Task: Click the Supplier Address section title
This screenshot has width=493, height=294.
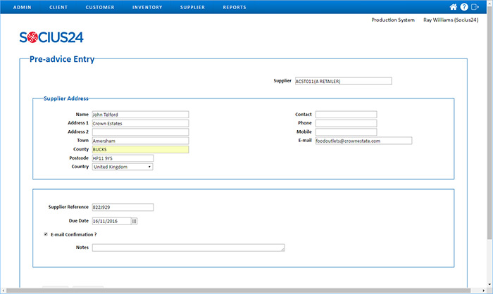Action: (x=66, y=98)
